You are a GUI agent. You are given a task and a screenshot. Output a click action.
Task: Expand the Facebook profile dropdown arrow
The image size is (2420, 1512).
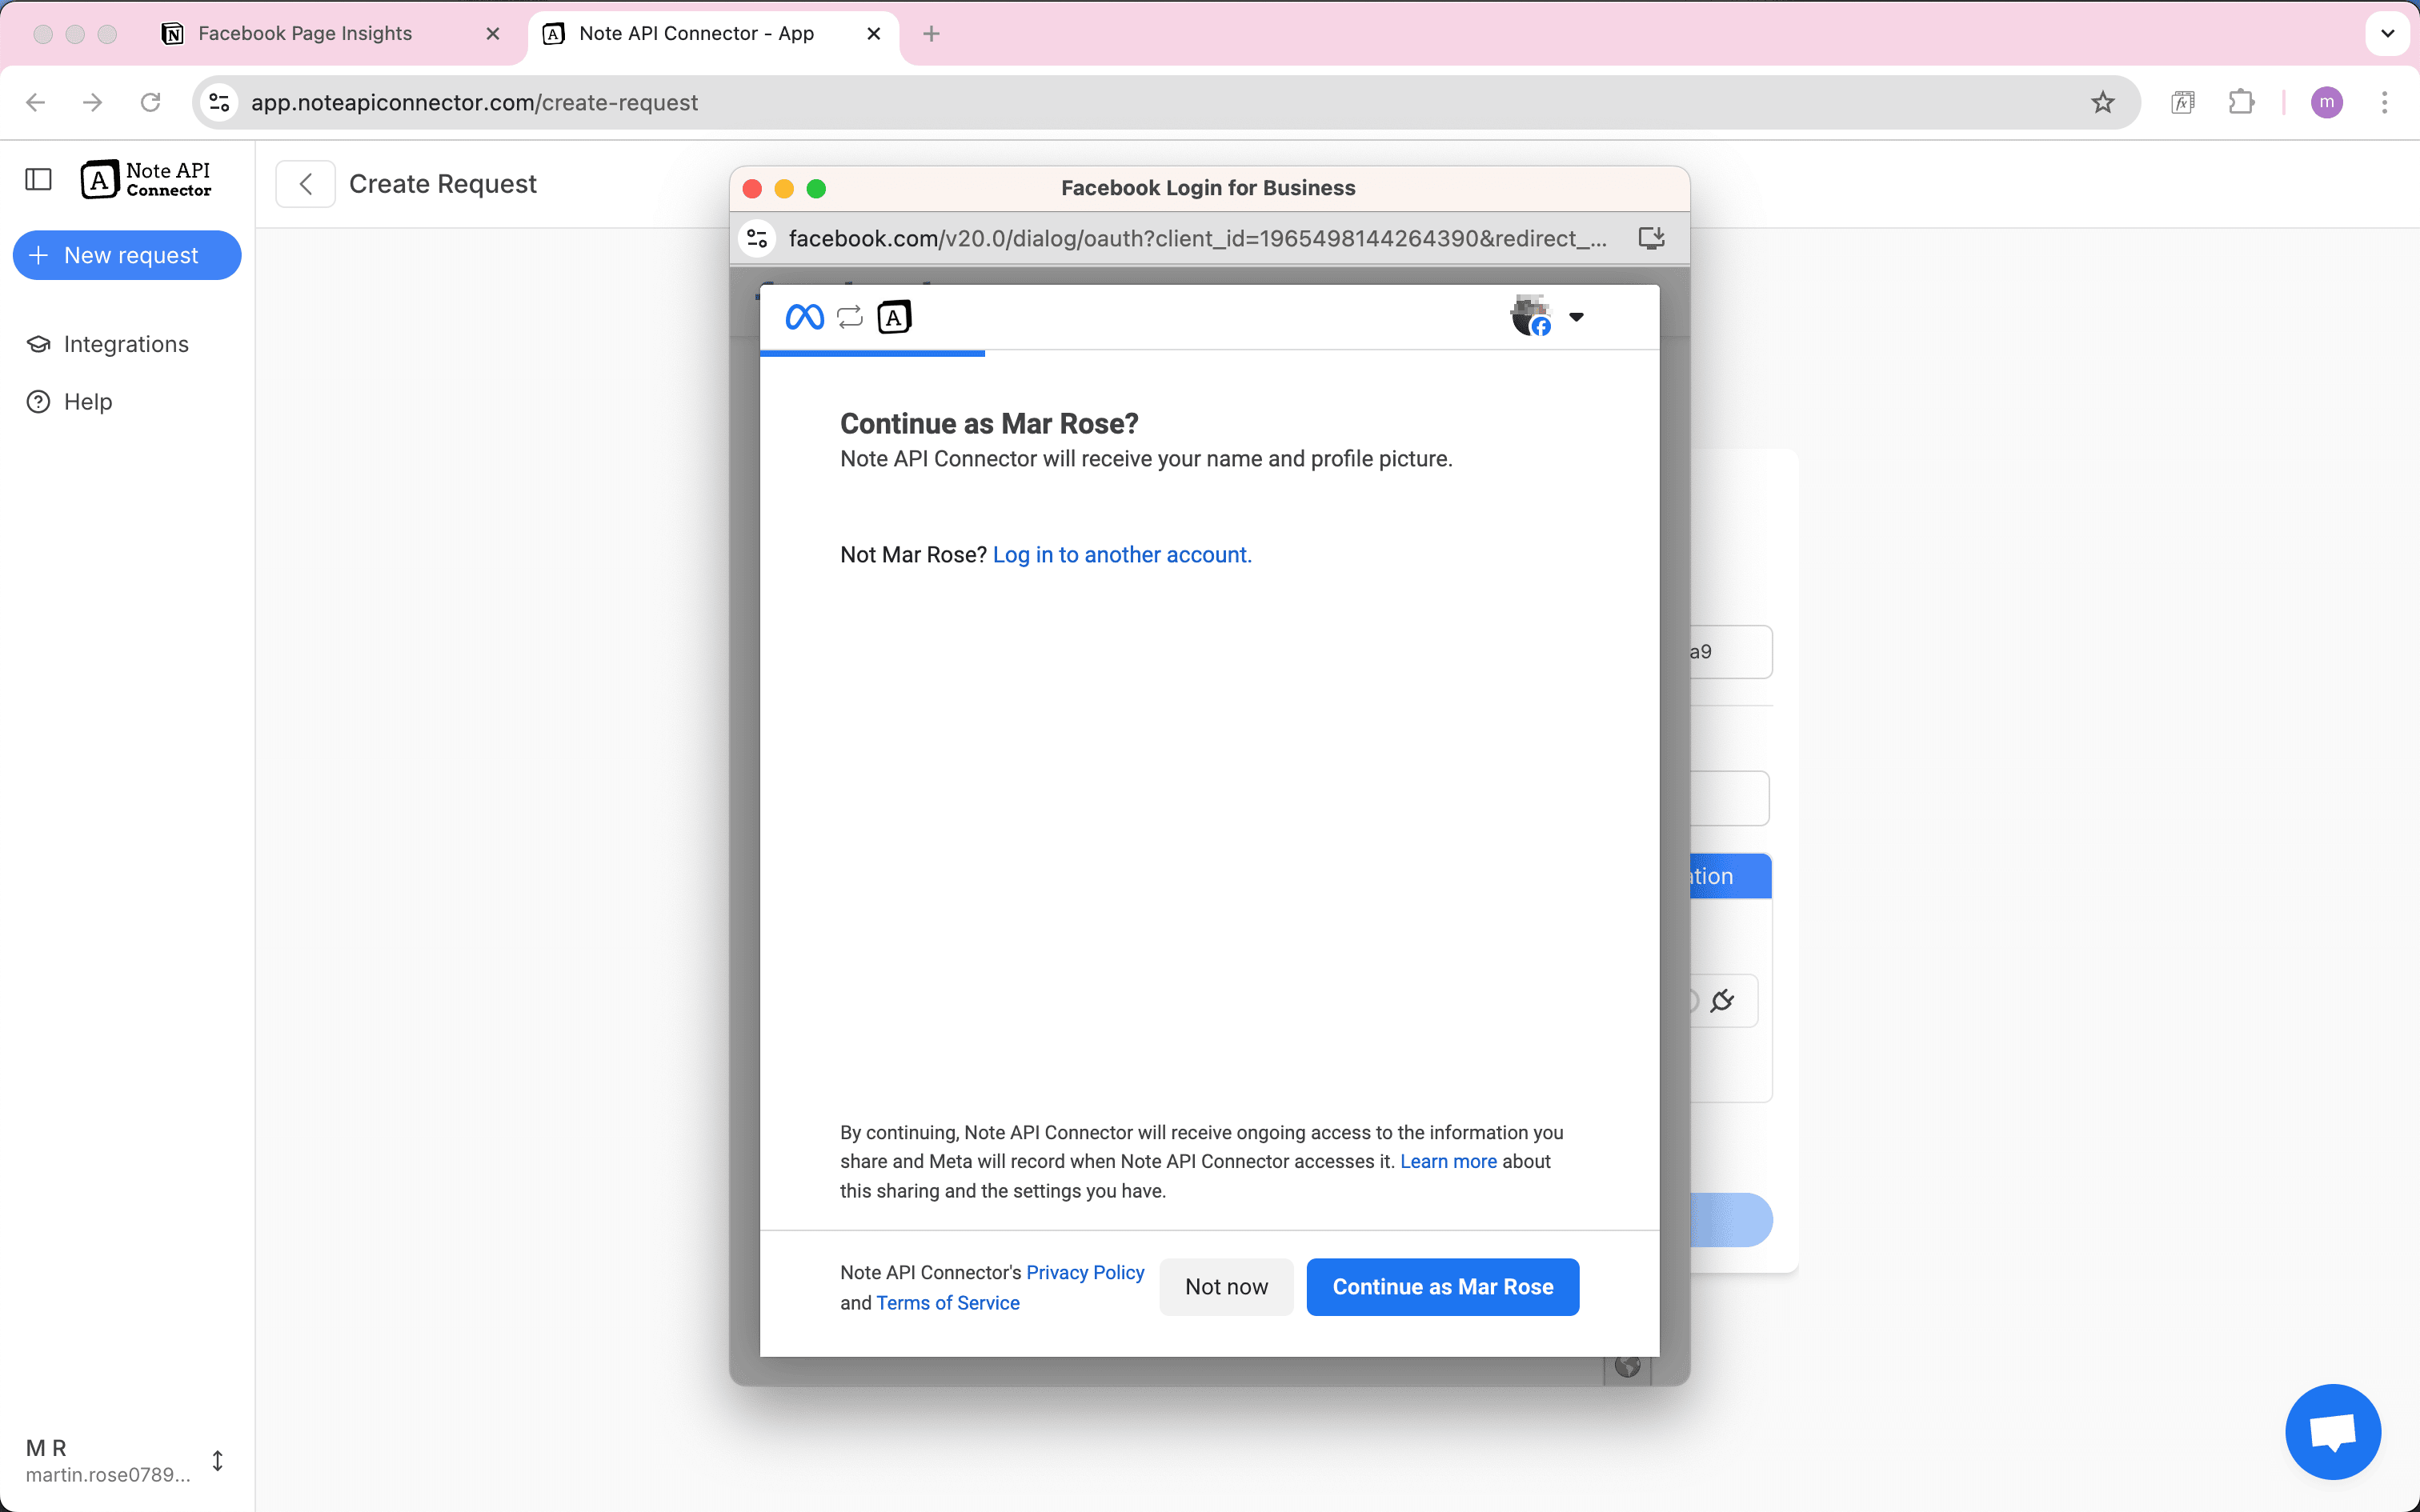point(1576,317)
